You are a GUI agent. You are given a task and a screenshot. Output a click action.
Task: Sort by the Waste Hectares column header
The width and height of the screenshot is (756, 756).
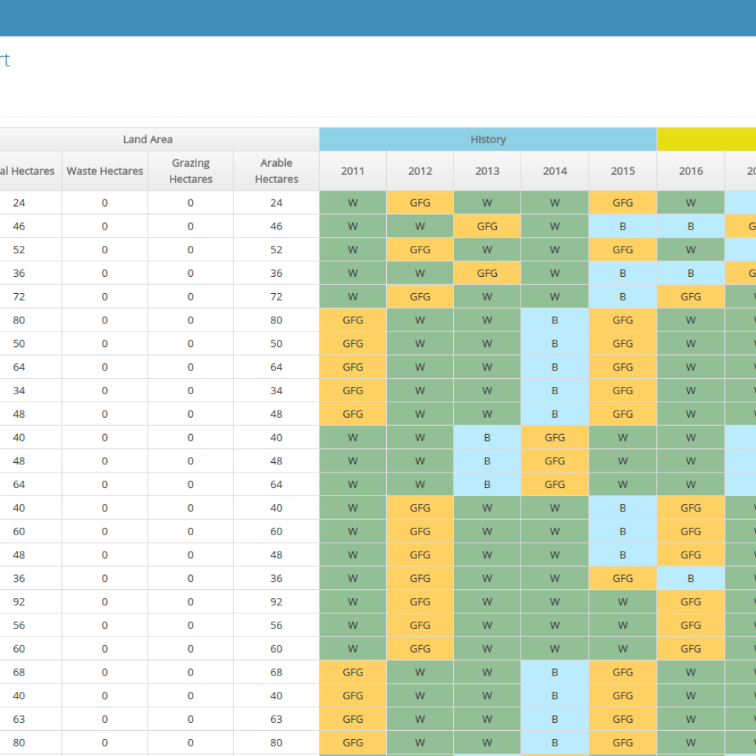[105, 171]
